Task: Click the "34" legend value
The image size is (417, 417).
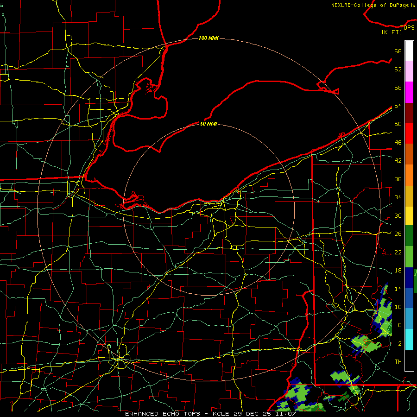Action: click(398, 197)
